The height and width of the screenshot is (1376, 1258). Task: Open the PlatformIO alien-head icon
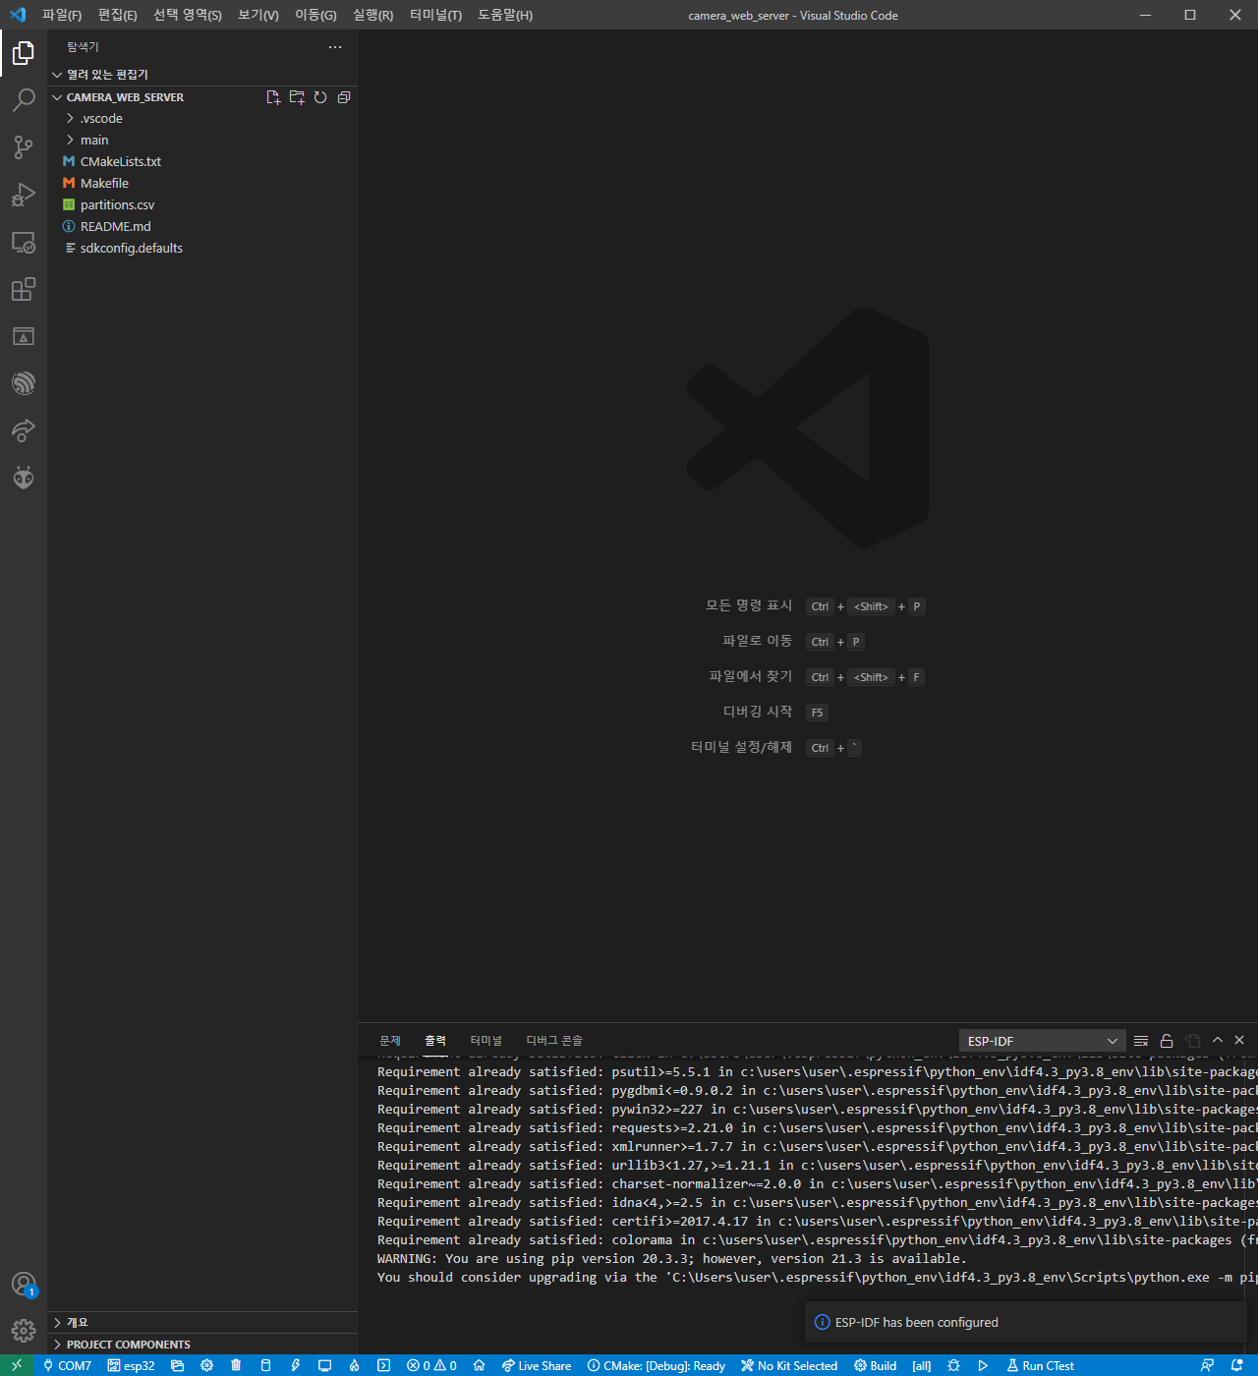(x=24, y=478)
